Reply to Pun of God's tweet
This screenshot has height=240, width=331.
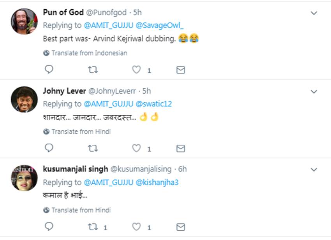(x=49, y=70)
